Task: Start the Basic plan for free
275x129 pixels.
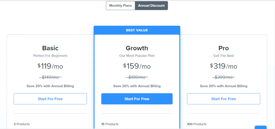Action: click(50, 99)
